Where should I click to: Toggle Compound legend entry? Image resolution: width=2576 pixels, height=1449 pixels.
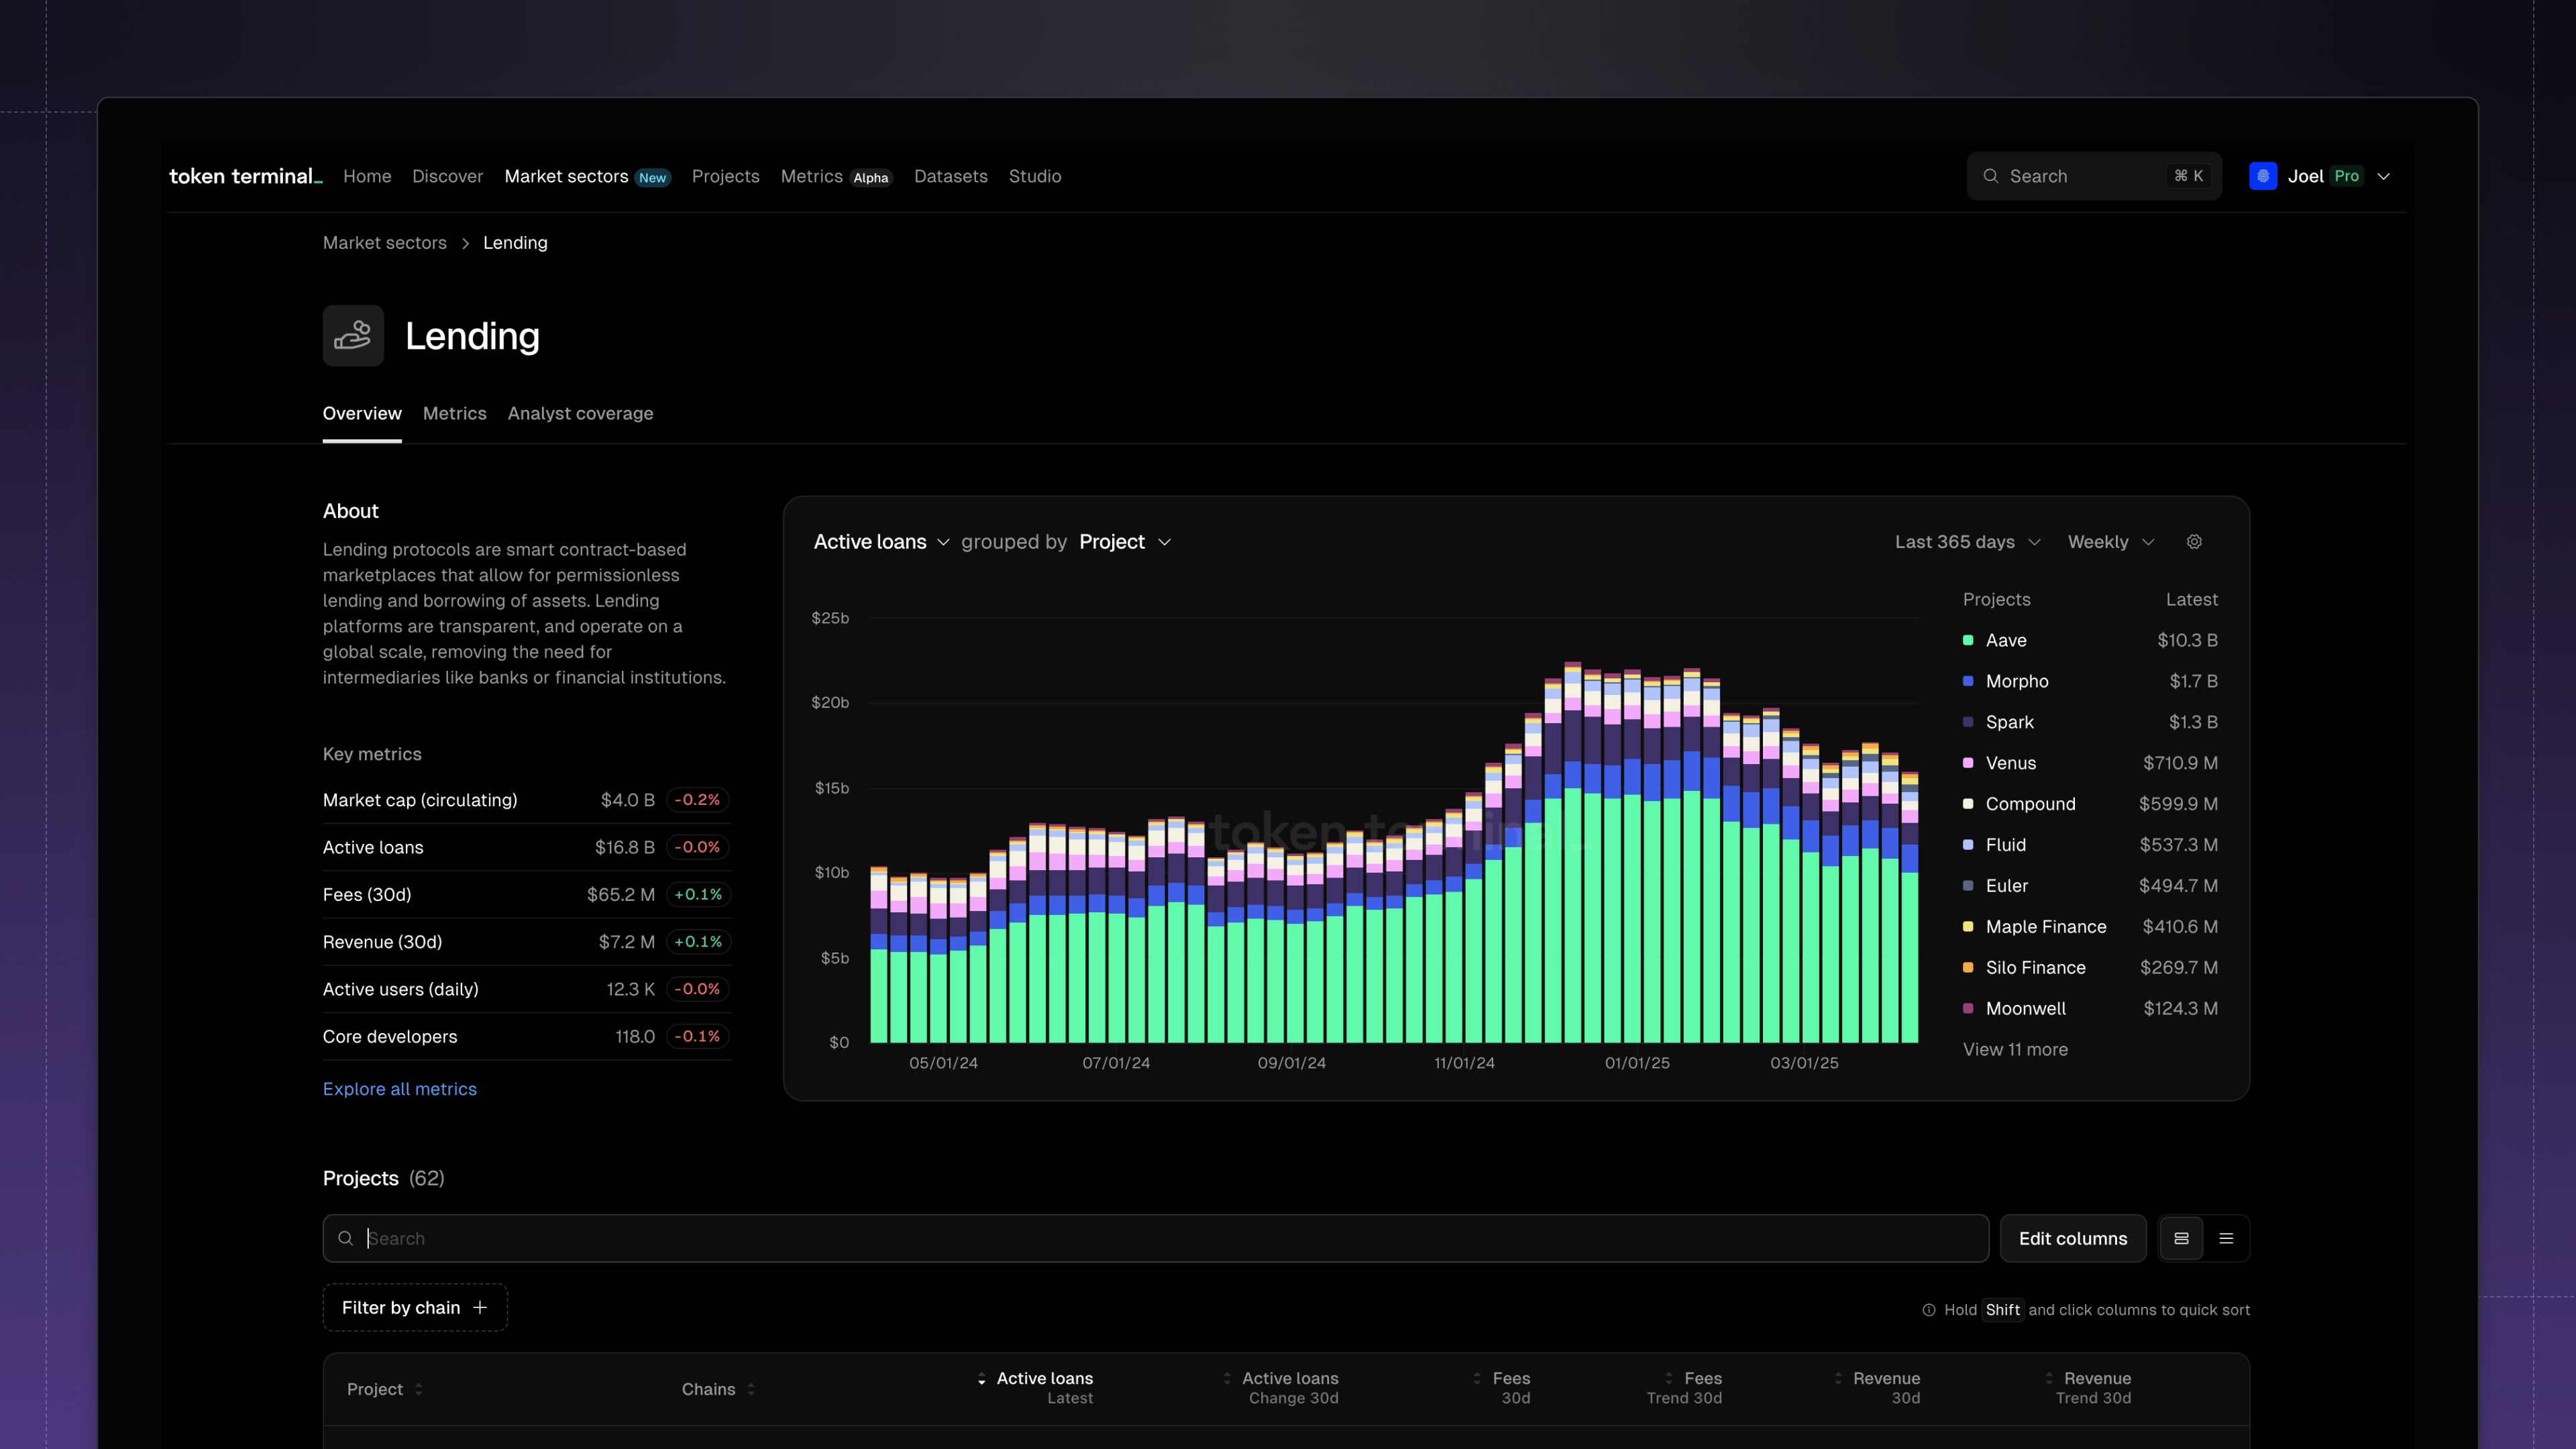pyautogui.click(x=2090, y=804)
